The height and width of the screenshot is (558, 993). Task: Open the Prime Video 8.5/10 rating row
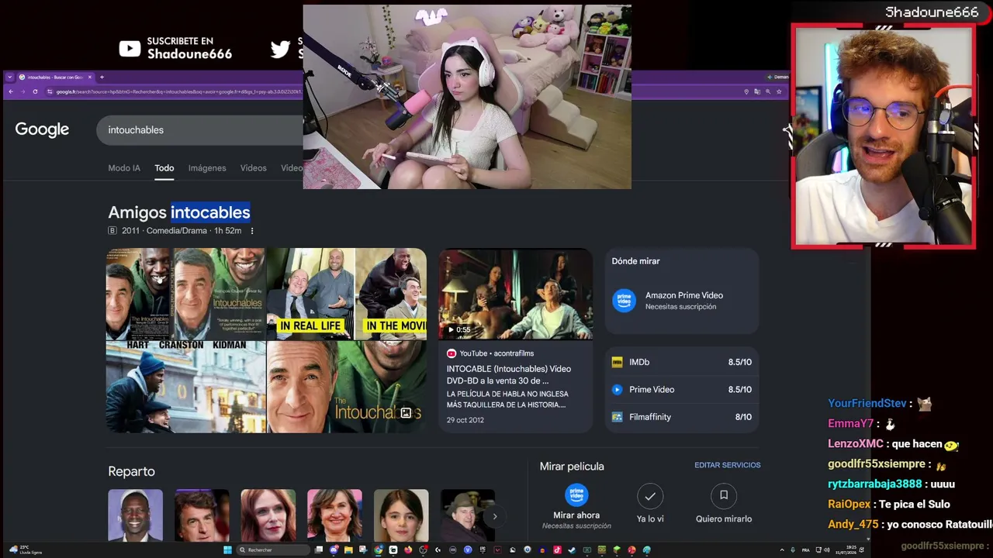point(682,390)
